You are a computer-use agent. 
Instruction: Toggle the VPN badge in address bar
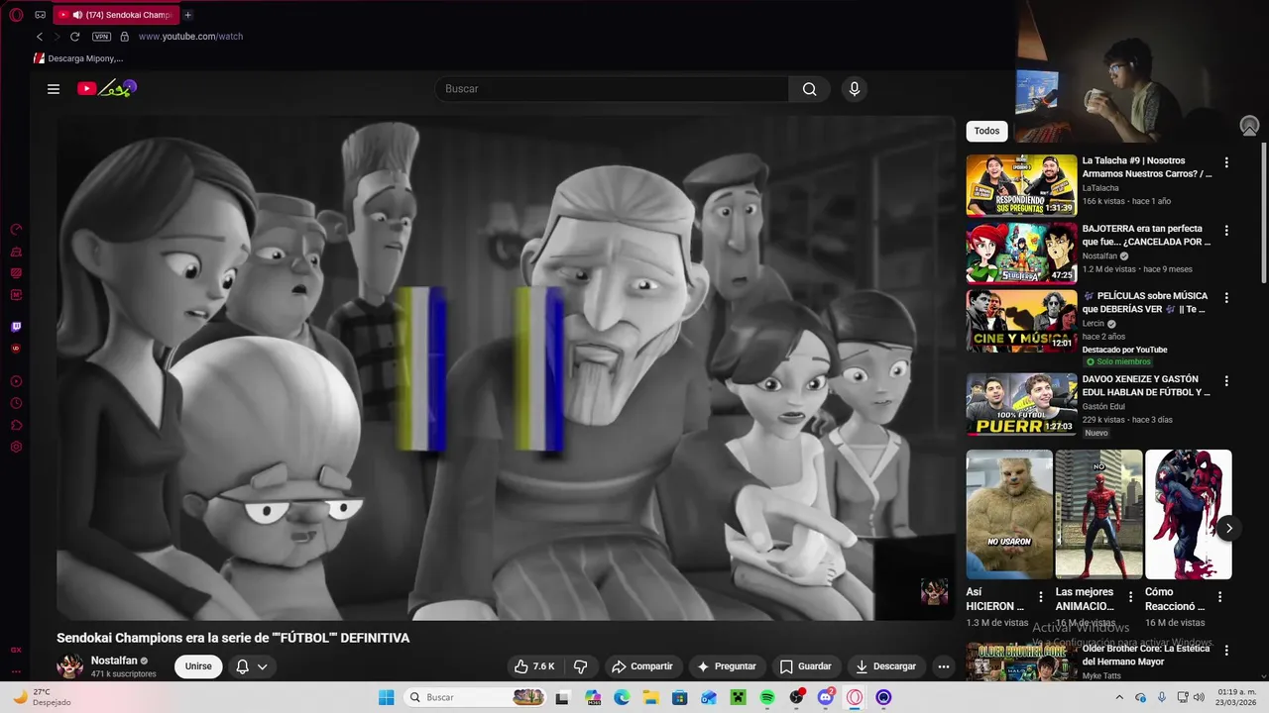[x=101, y=37]
